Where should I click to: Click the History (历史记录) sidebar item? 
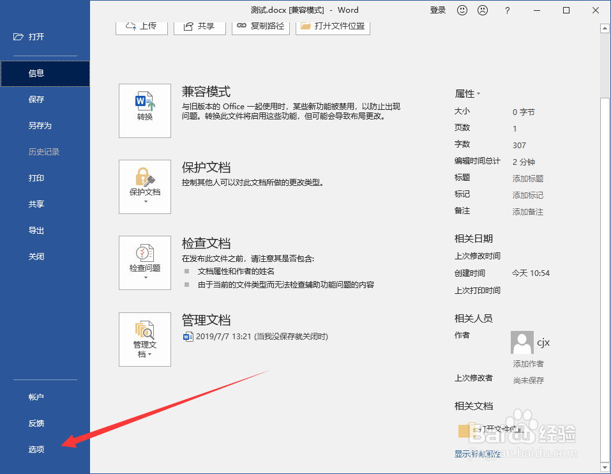pos(45,152)
